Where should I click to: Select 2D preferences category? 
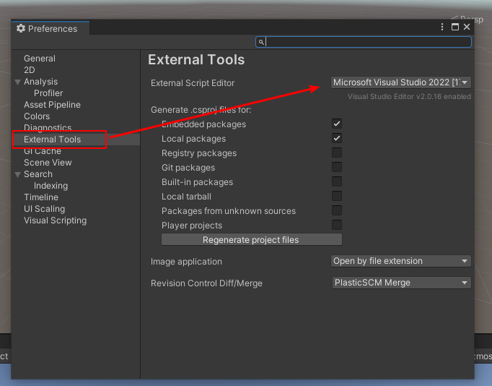point(30,70)
